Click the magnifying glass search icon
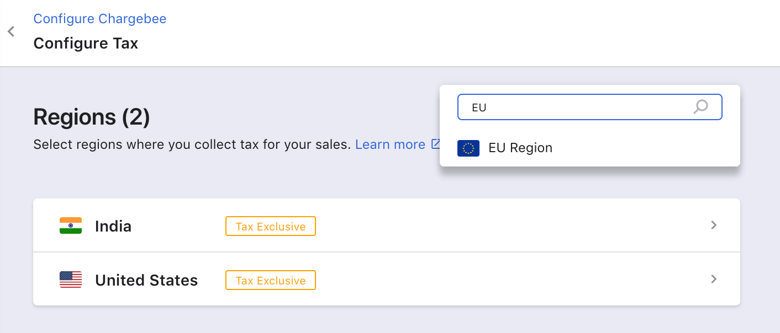780x333 pixels. pos(700,107)
